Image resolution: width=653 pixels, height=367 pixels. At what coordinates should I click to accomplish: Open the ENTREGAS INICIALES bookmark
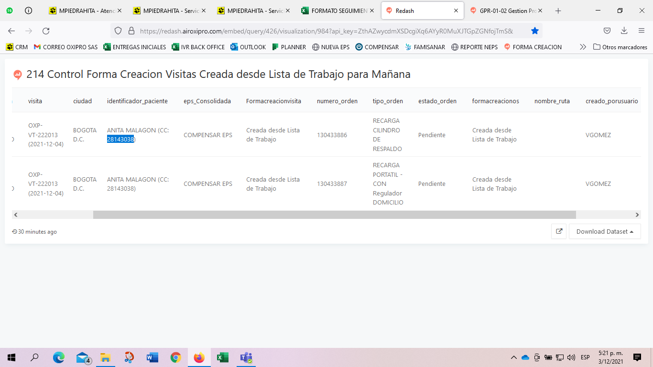(x=135, y=47)
